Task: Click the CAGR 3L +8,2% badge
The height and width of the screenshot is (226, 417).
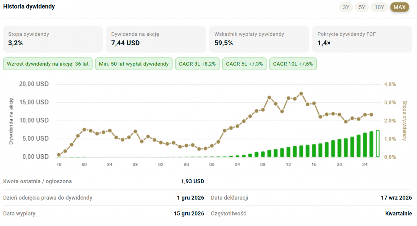Action: [197, 64]
